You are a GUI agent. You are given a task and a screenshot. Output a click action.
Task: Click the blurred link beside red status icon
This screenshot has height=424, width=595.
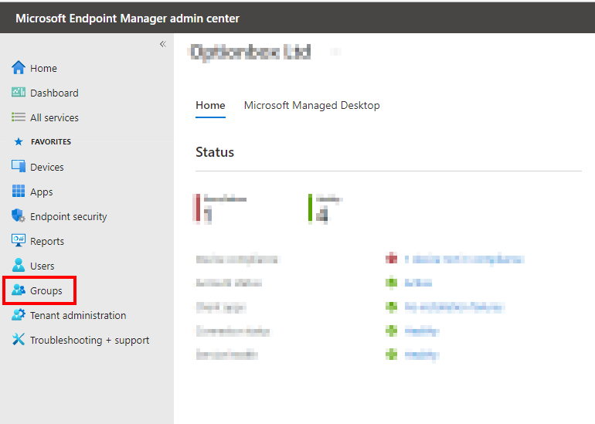pos(464,259)
